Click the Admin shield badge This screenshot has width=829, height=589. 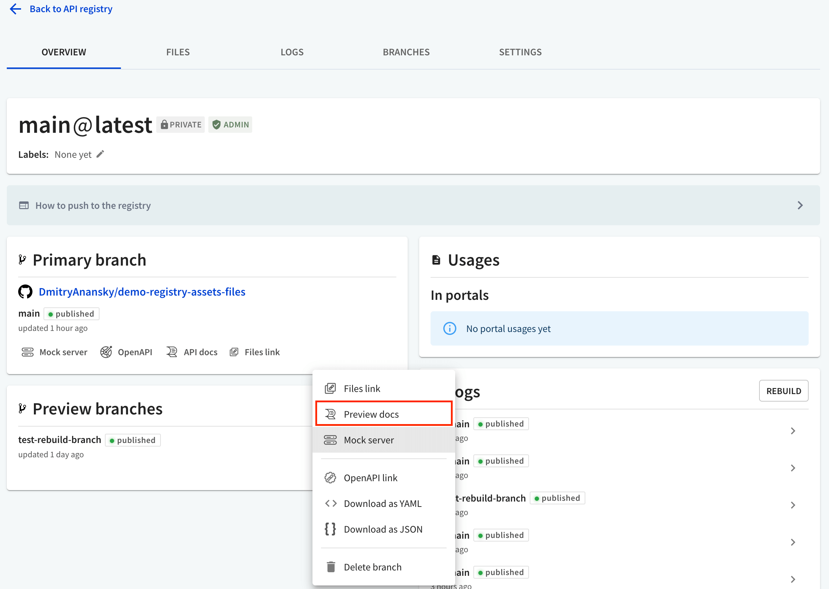230,125
